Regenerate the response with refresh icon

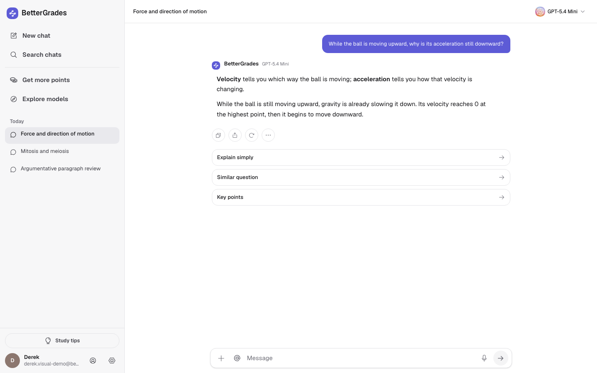(252, 135)
